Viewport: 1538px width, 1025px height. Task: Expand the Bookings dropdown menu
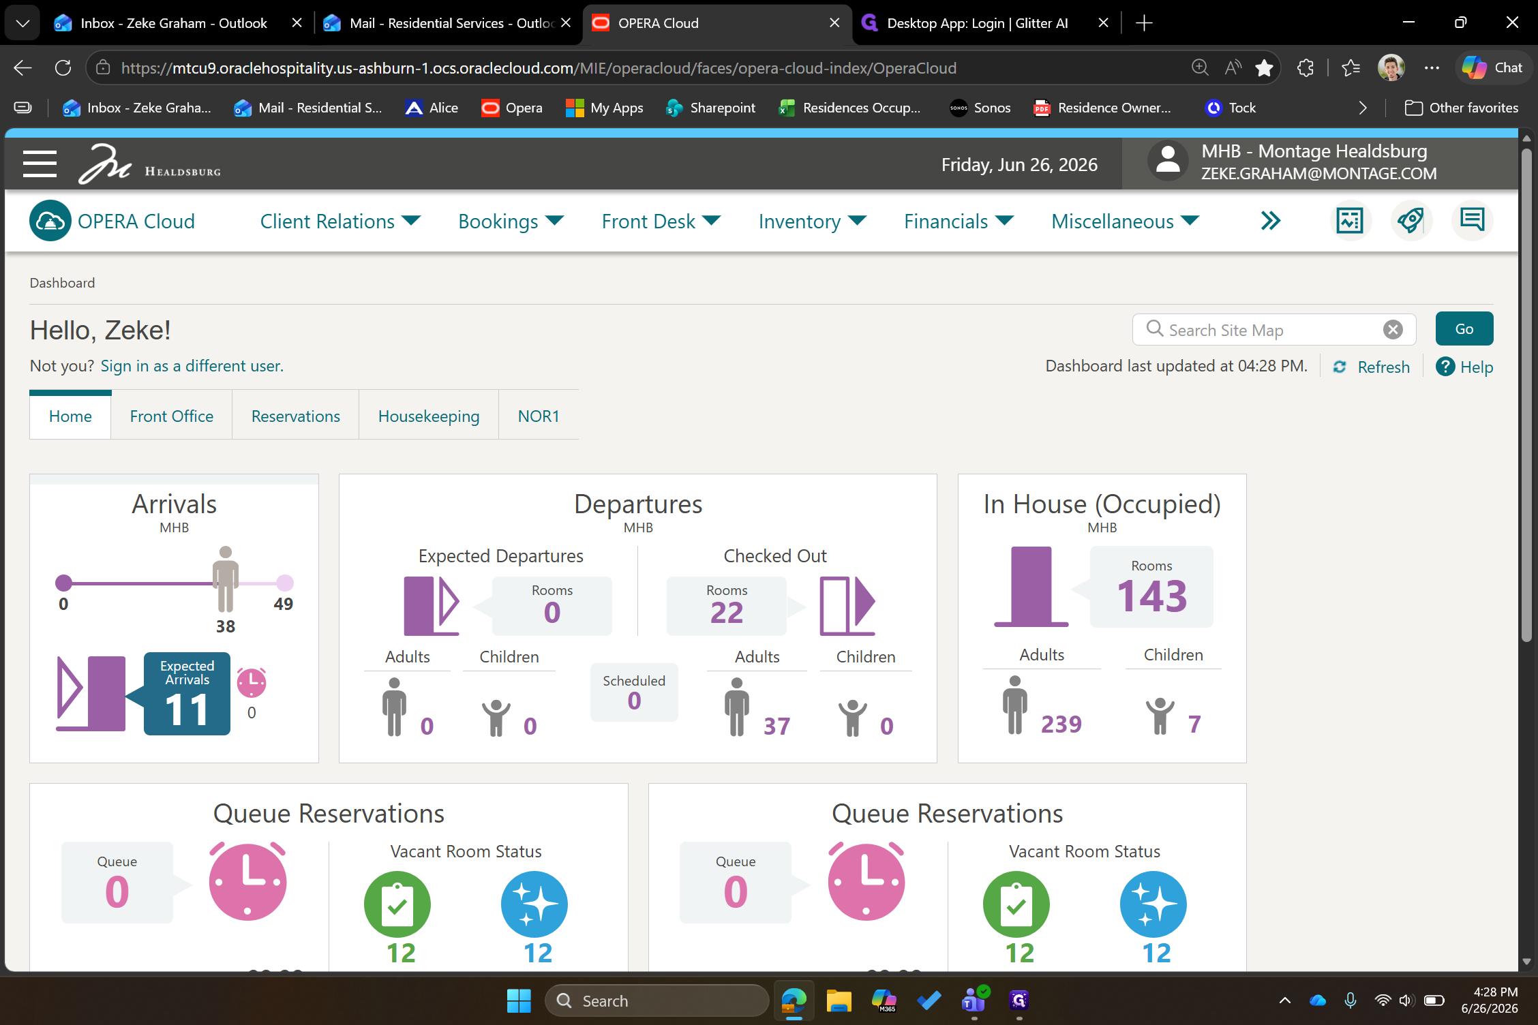(511, 221)
